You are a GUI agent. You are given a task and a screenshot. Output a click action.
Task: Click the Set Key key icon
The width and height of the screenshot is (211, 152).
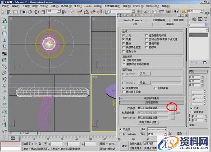pos(124,146)
